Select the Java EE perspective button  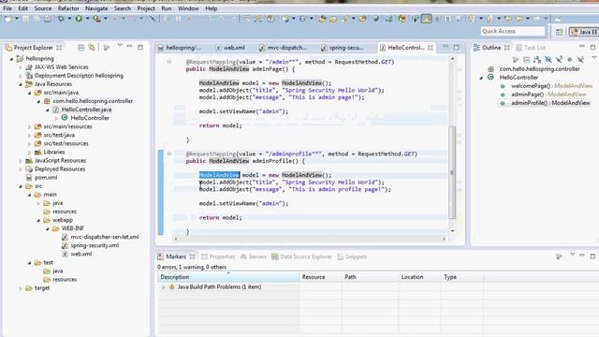click(x=583, y=32)
